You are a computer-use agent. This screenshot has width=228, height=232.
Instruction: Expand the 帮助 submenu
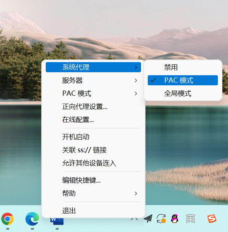click(x=93, y=193)
